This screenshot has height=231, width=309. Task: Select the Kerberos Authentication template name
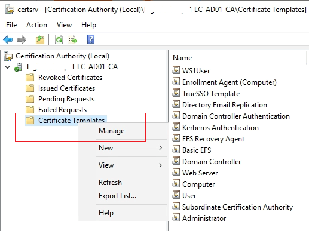tap(221, 128)
